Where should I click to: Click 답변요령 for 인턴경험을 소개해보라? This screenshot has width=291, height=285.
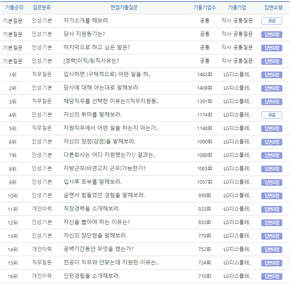[x=272, y=276]
